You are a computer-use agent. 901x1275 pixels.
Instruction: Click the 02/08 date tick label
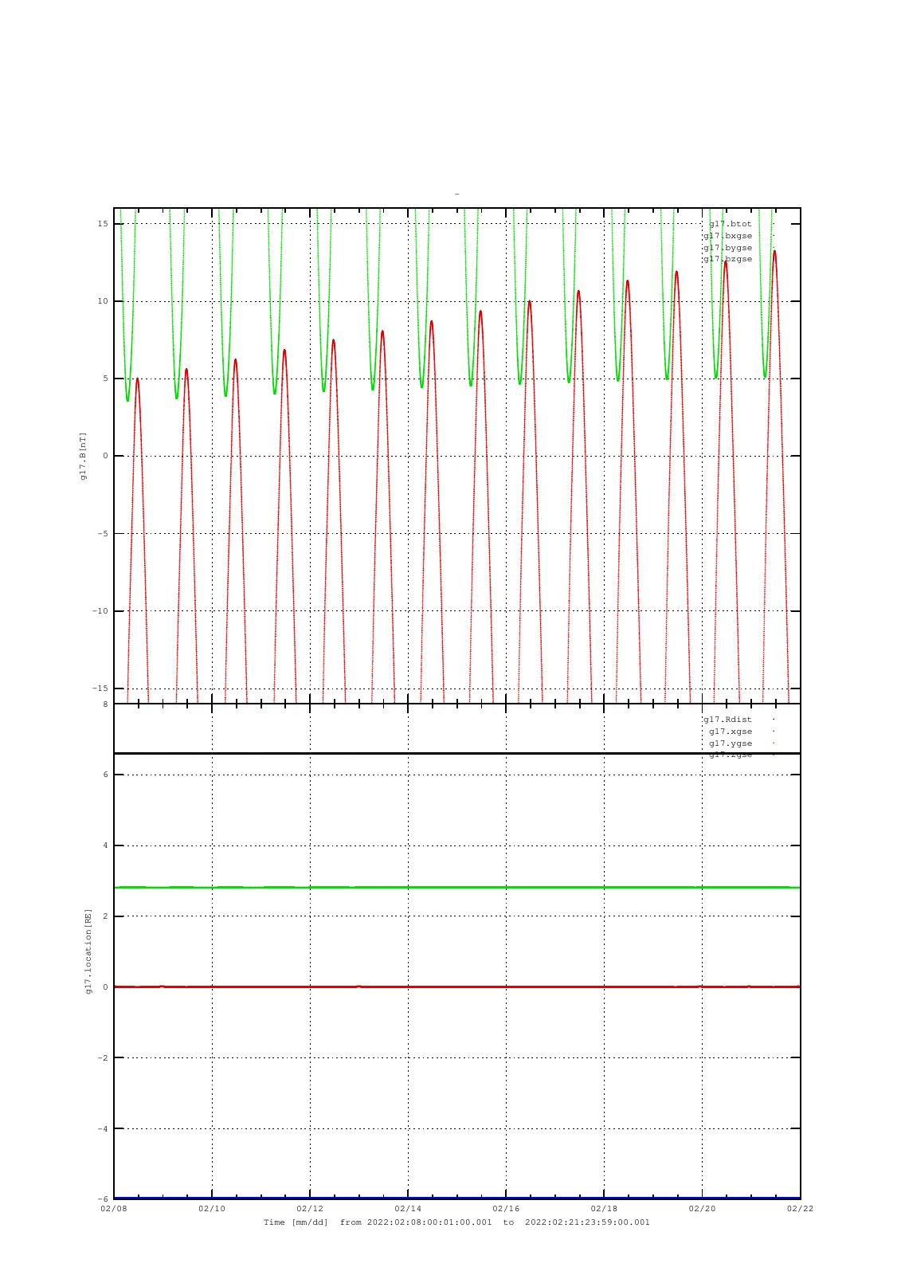coord(113,1209)
